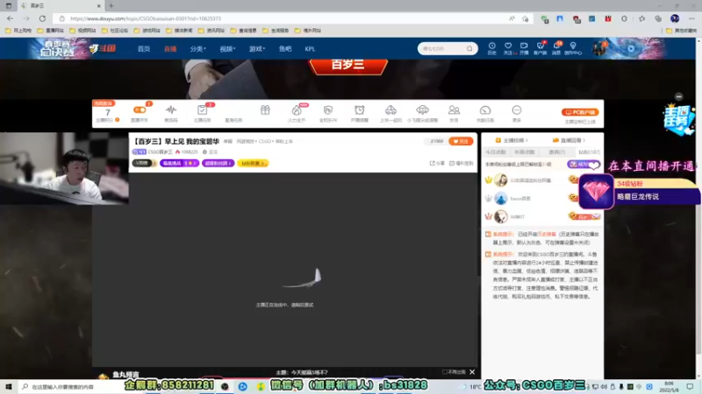Open the 直播 nav item

170,49
